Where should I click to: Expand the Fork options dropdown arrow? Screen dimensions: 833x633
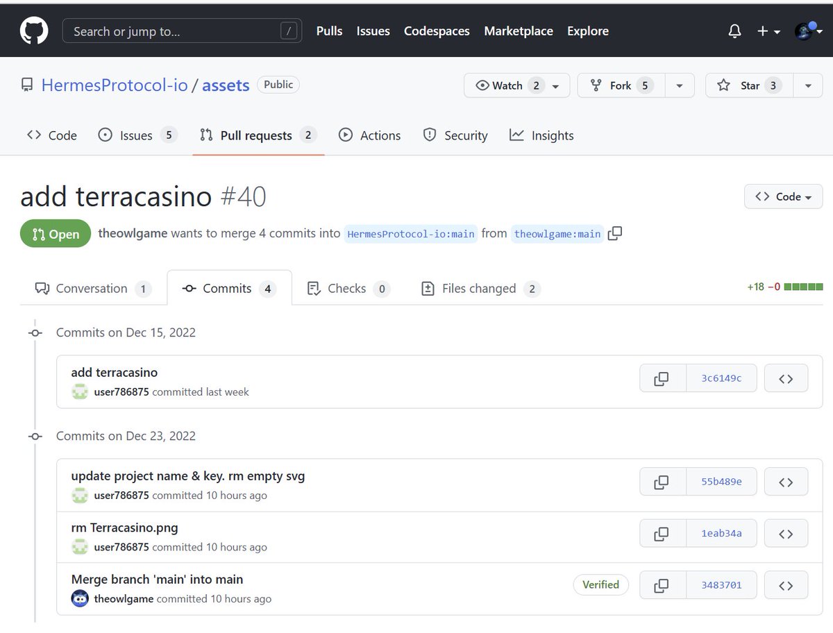coord(680,85)
